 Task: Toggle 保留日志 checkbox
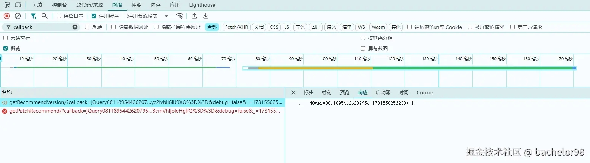click(59, 16)
